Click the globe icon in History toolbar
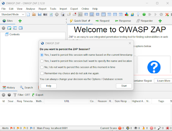This screenshot has width=172, height=131. pyautogui.click(x=9, y=95)
